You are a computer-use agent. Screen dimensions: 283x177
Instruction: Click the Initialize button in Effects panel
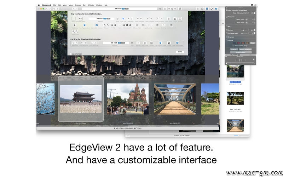pos(234,49)
